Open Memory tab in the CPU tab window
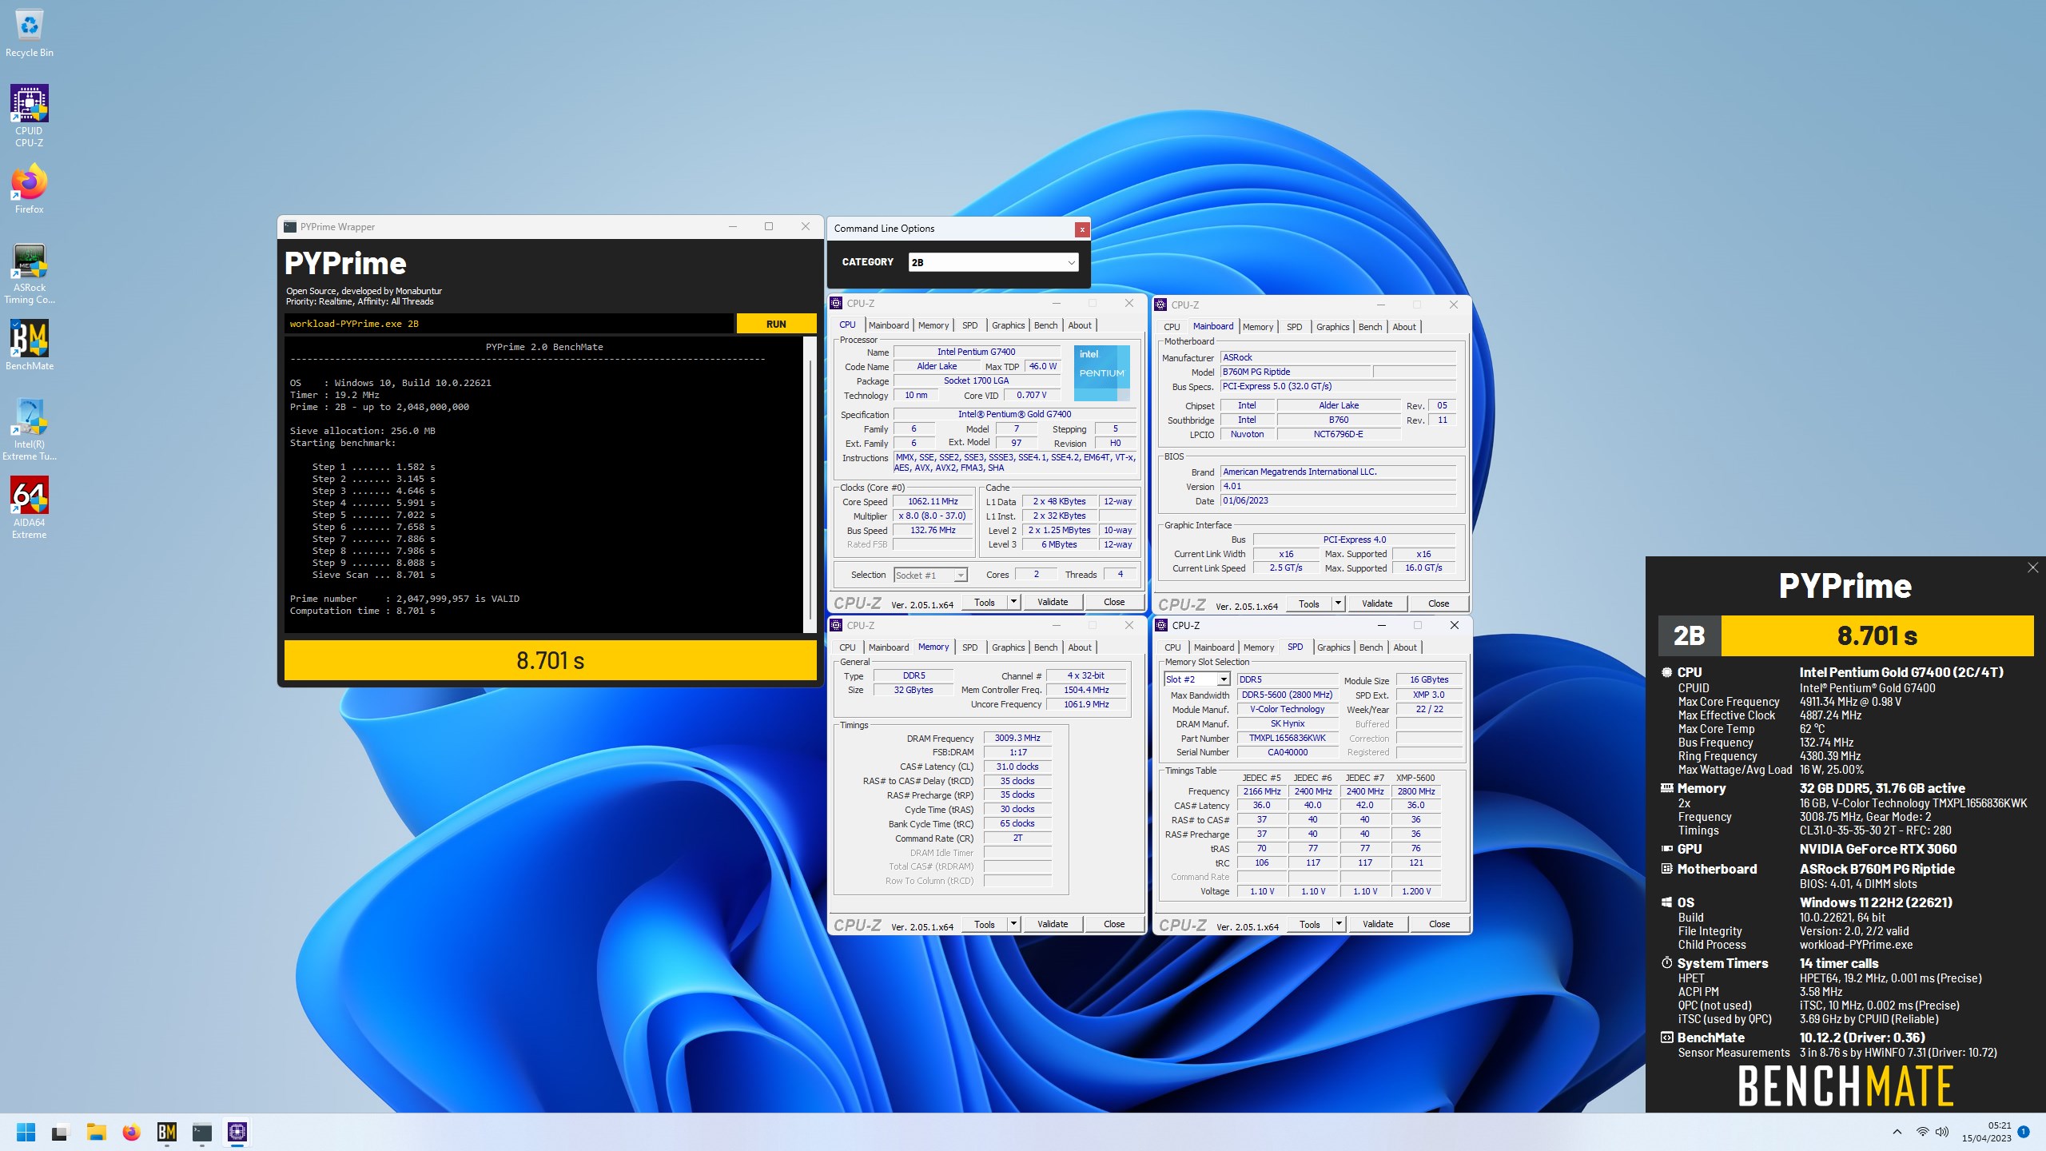The height and width of the screenshot is (1151, 2046). point(933,325)
